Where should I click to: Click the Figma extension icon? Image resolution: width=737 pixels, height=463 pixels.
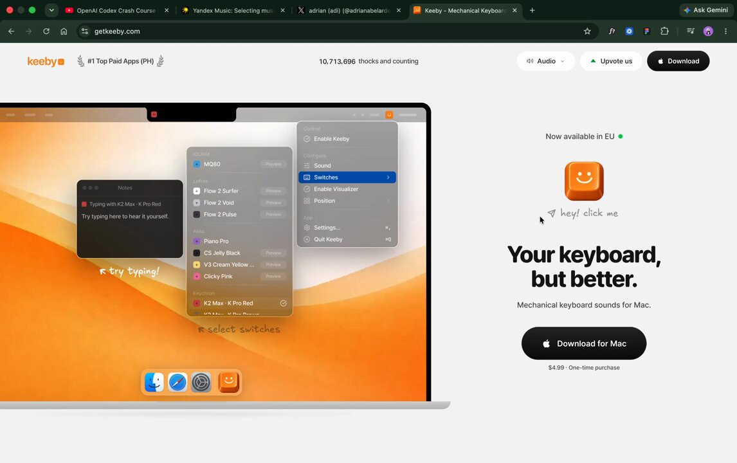(x=647, y=31)
